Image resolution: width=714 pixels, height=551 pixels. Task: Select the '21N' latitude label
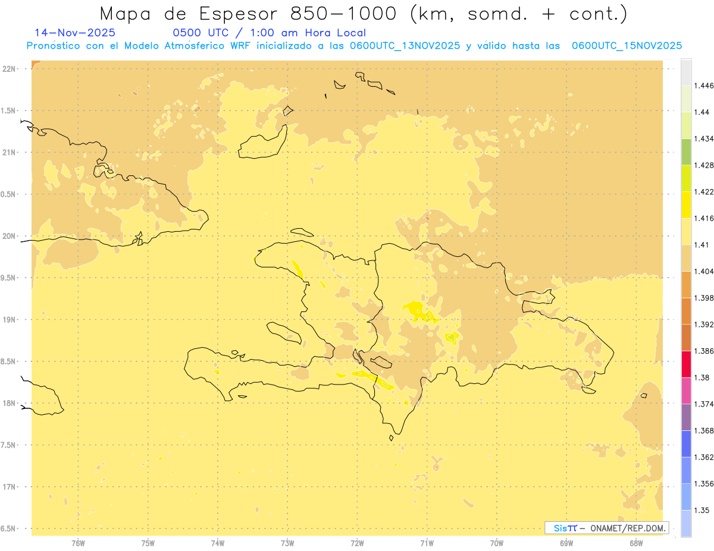click(8, 153)
